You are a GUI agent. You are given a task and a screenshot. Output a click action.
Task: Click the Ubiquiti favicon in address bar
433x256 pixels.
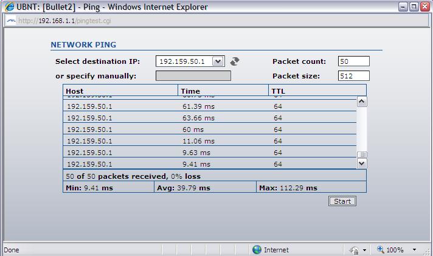tap(11, 21)
